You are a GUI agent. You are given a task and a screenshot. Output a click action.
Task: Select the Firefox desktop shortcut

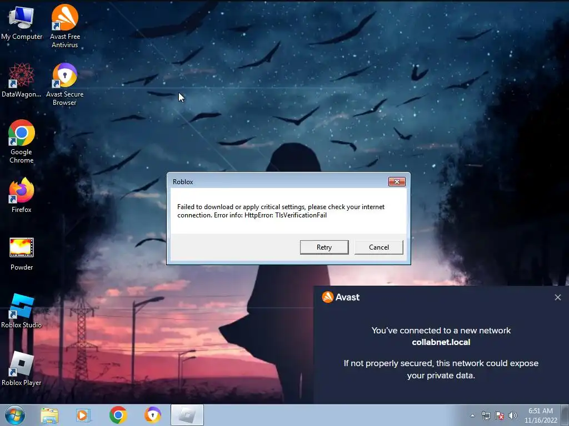[x=22, y=195]
